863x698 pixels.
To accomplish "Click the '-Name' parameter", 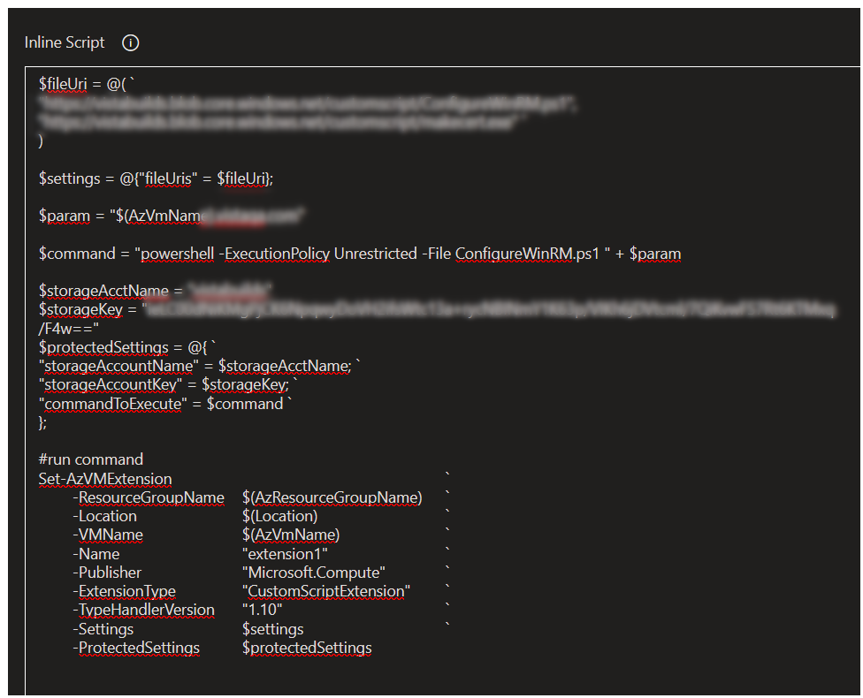I will pos(95,554).
